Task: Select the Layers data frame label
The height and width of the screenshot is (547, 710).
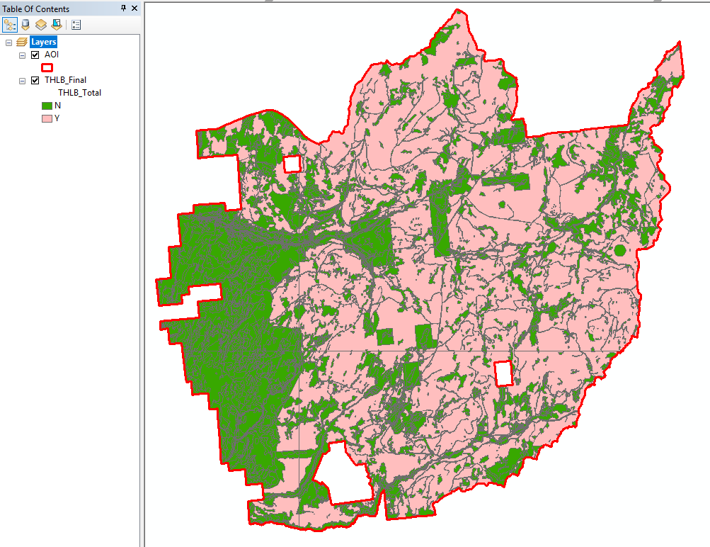Action: (x=43, y=42)
